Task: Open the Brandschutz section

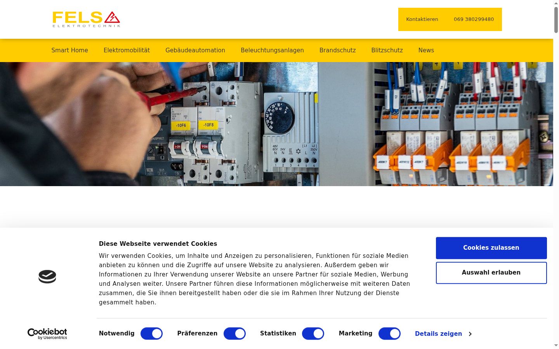Action: click(x=338, y=50)
